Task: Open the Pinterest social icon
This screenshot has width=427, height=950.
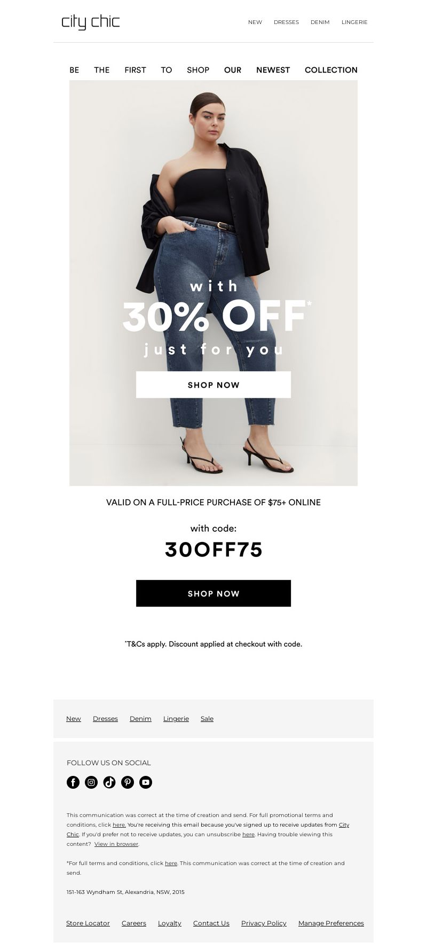Action: pyautogui.click(x=128, y=782)
